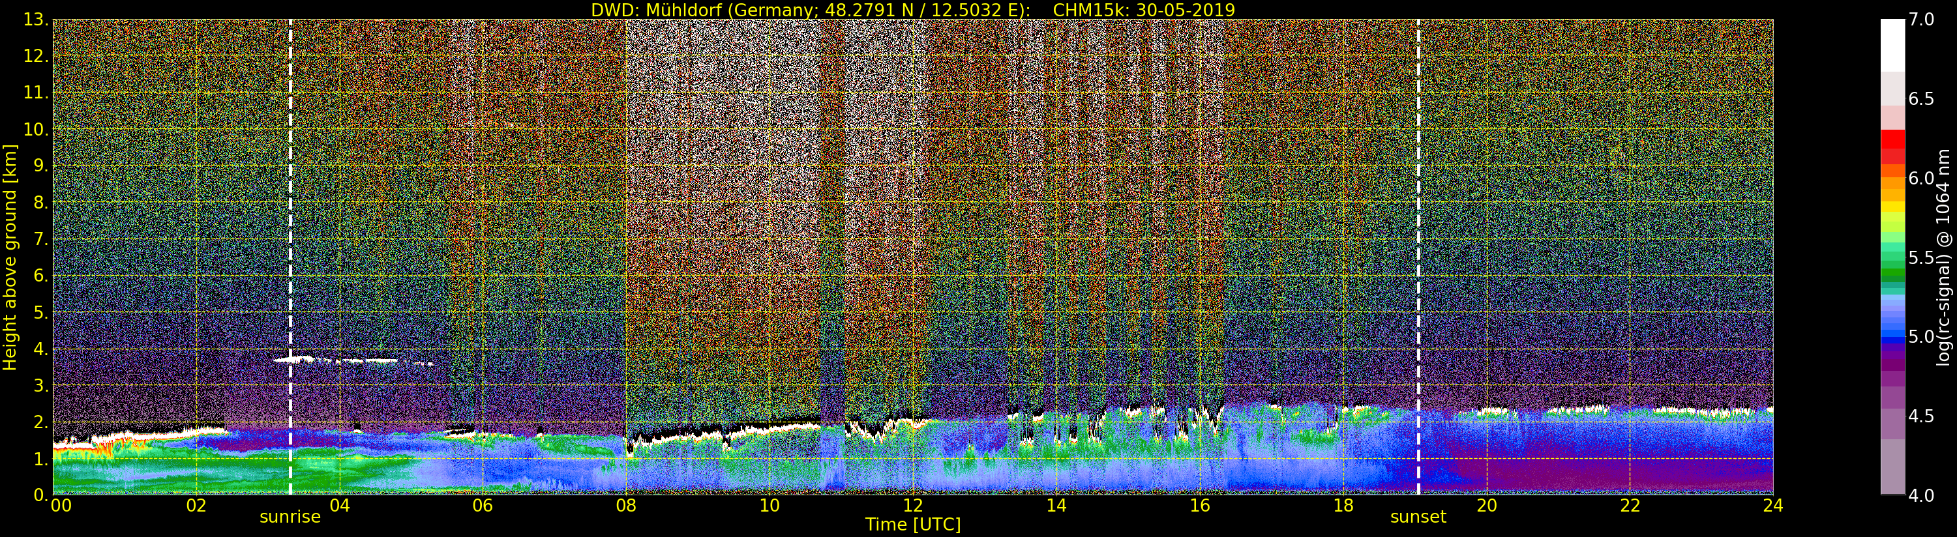Select the time axis tick "20"
The image size is (1957, 537).
[1486, 506]
